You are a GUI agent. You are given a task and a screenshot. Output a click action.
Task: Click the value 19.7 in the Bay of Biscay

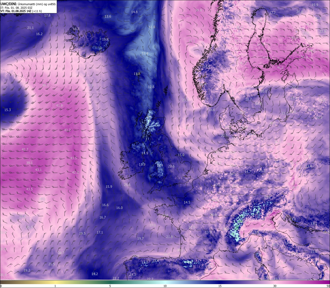pos(141,239)
